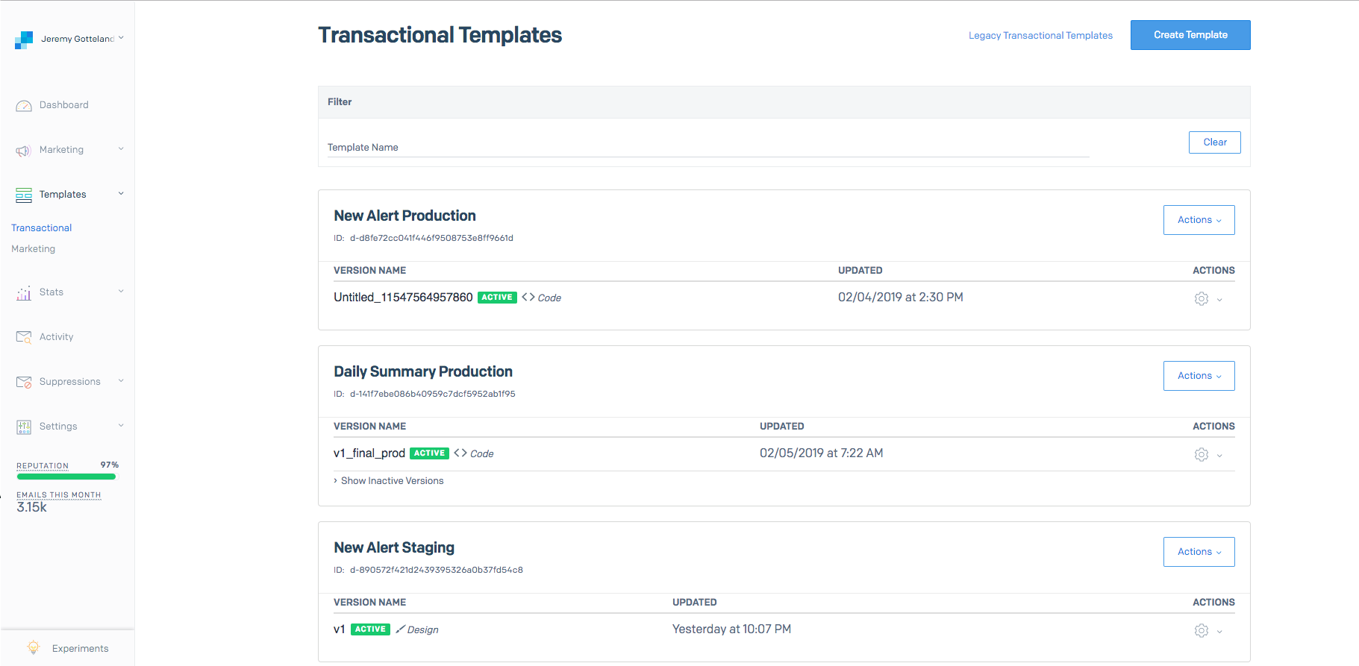Open the Jeremy Gotteland account dropdown
1359x666 pixels.
83,39
